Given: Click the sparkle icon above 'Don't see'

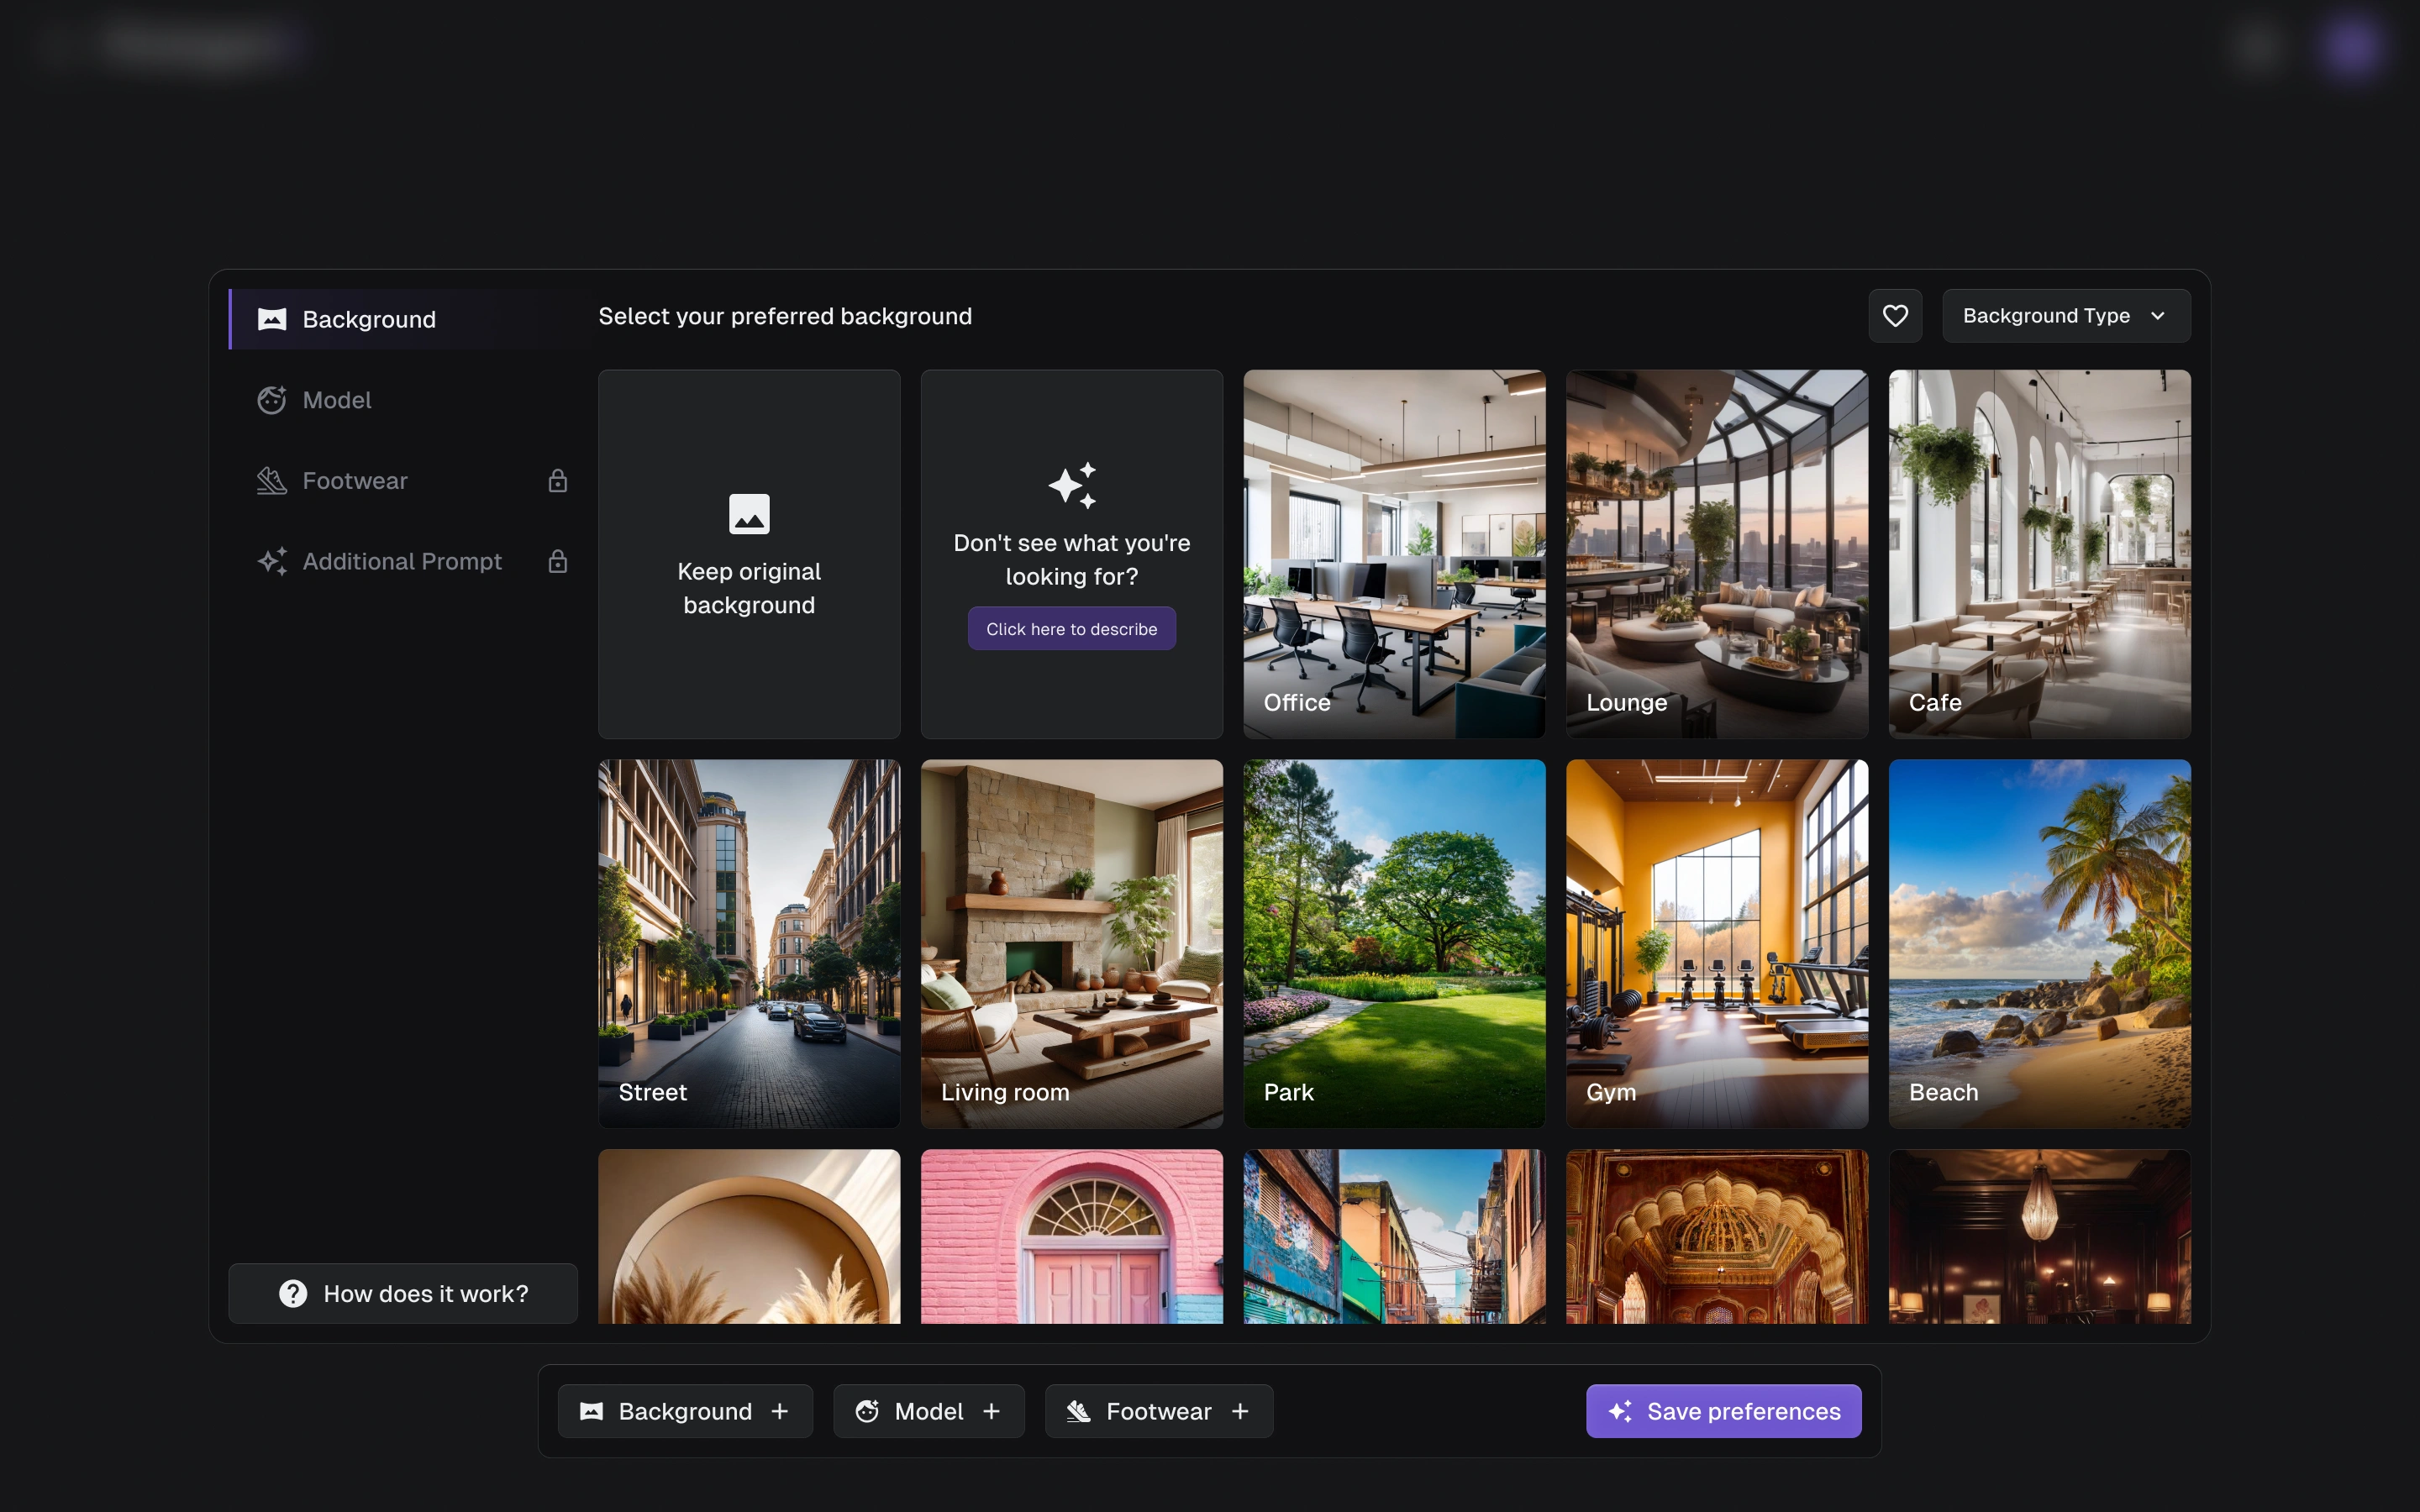Looking at the screenshot, I should coord(1072,486).
